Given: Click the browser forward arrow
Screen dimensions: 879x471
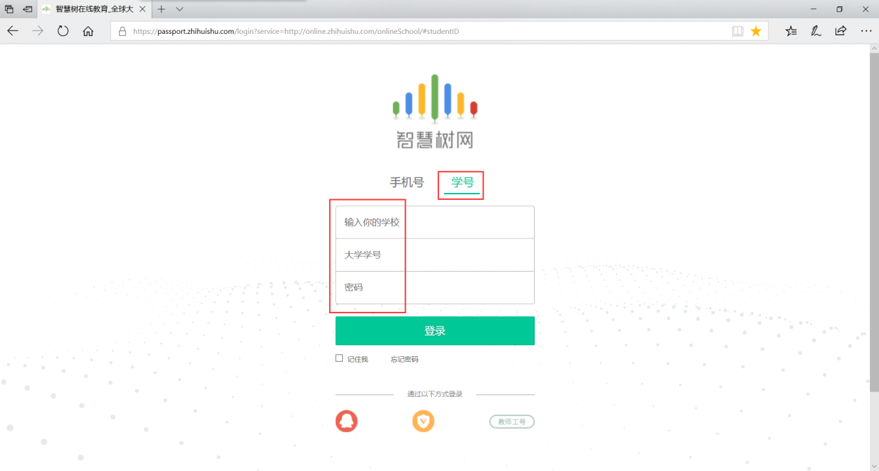Looking at the screenshot, I should [x=37, y=31].
